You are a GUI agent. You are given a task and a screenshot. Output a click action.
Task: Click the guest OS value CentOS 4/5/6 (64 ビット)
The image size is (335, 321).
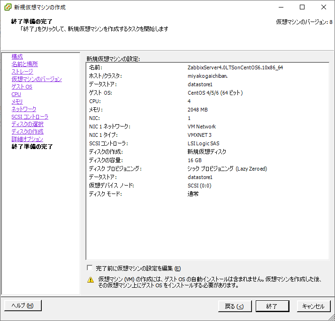point(215,93)
